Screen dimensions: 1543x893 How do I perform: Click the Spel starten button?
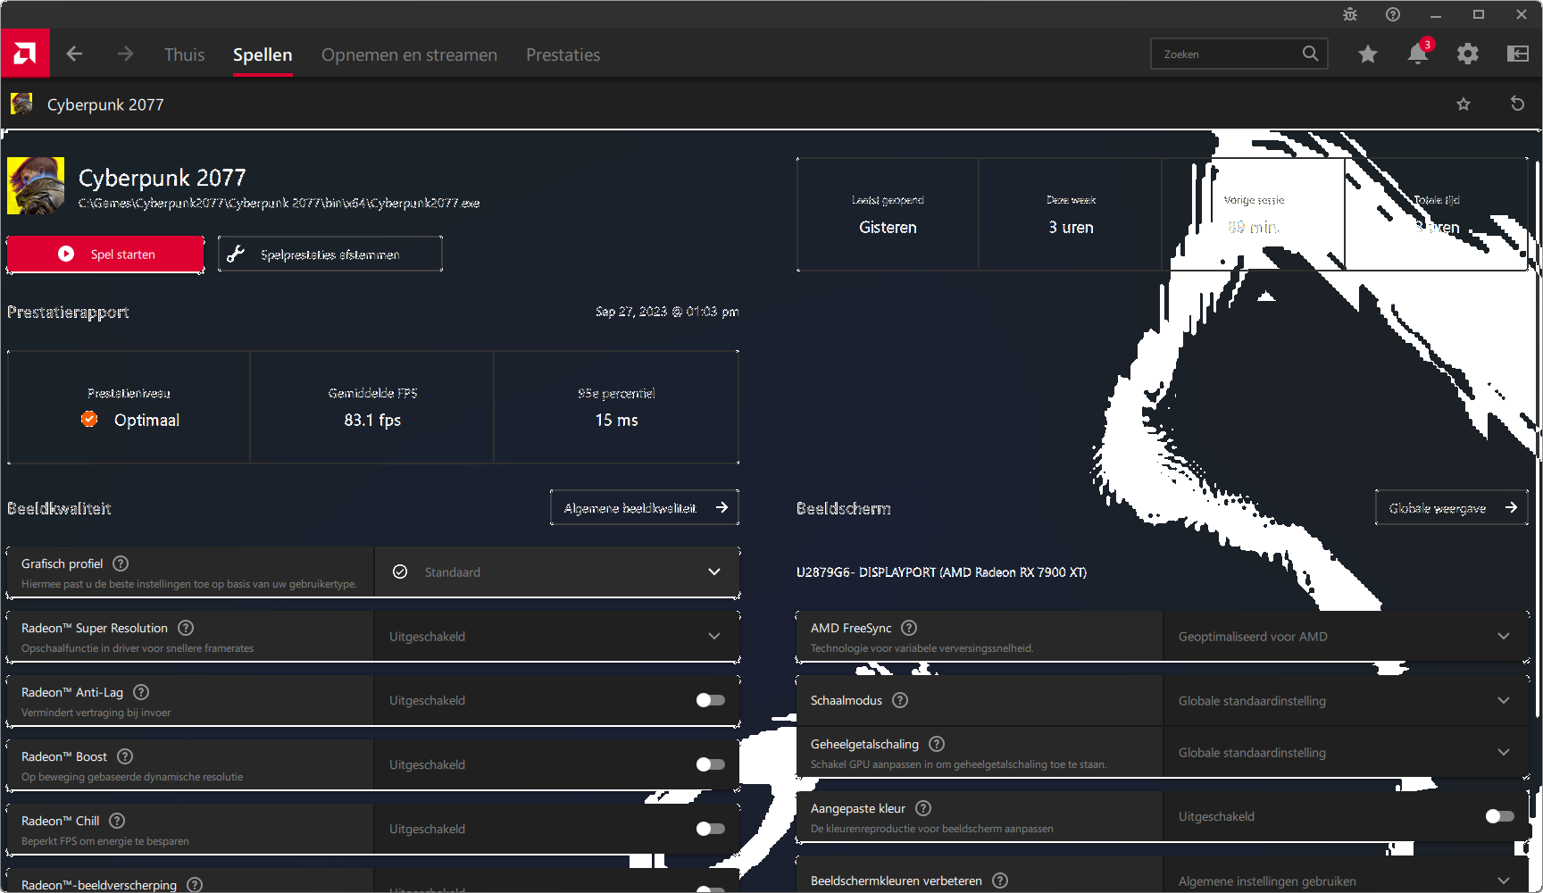point(105,254)
